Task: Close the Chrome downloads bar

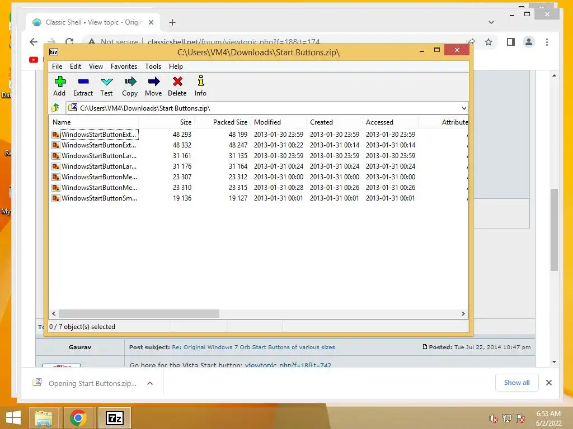Action: point(548,383)
